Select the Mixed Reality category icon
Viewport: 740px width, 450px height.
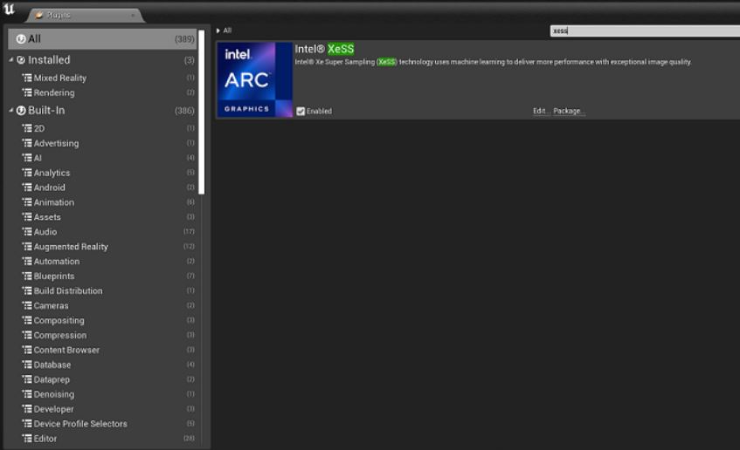pos(27,78)
